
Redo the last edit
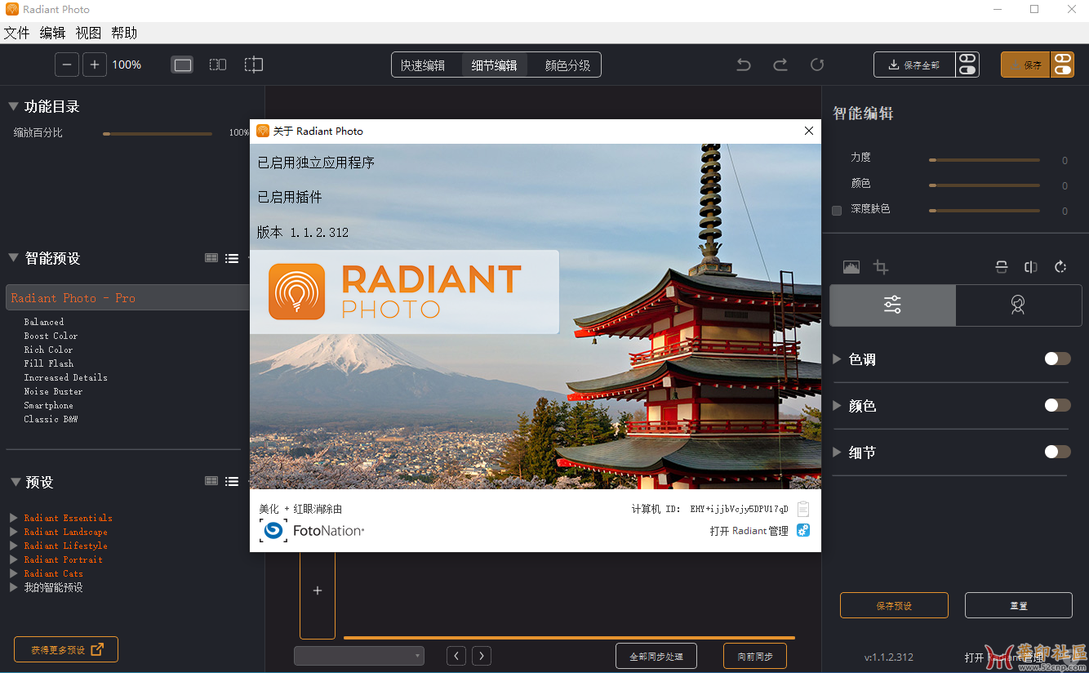point(780,65)
